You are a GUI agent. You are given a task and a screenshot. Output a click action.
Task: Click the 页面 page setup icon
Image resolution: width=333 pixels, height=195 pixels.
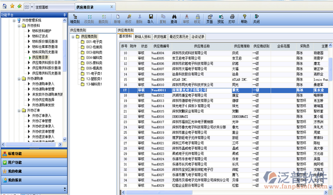[x=210, y=19]
